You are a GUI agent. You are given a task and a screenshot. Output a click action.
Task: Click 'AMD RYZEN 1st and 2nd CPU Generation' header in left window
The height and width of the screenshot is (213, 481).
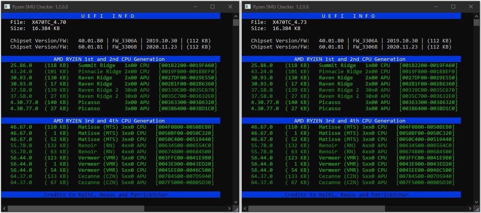tap(111, 59)
